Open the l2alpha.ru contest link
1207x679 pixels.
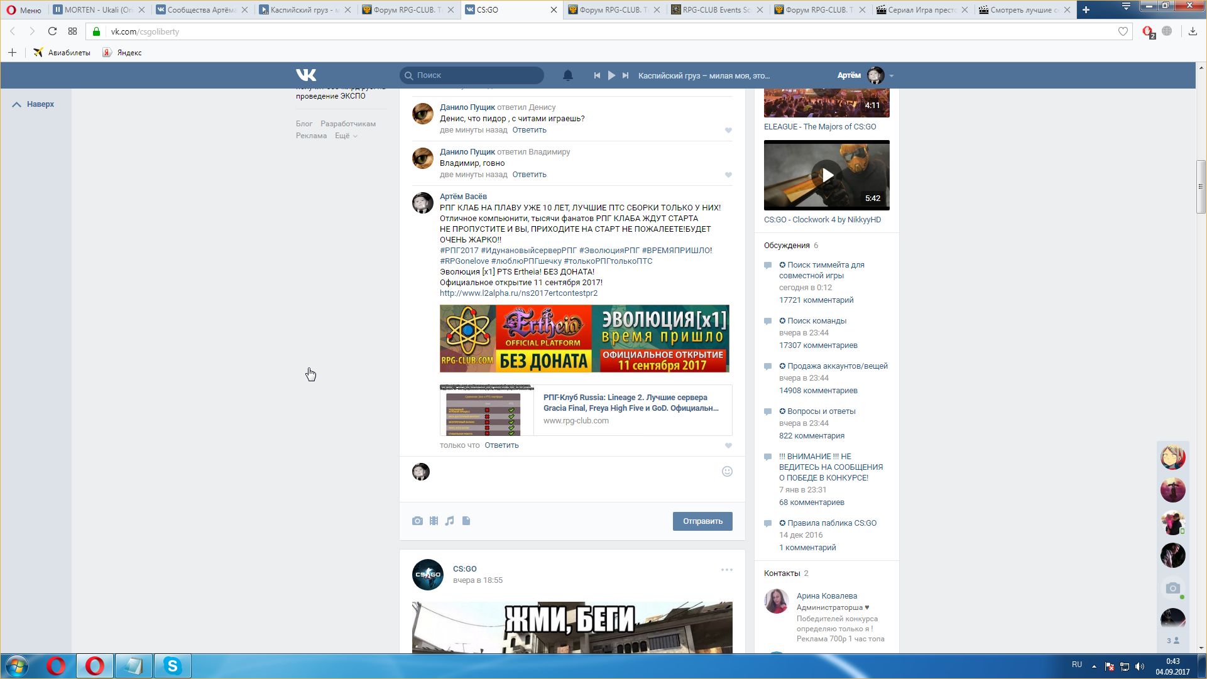518,293
